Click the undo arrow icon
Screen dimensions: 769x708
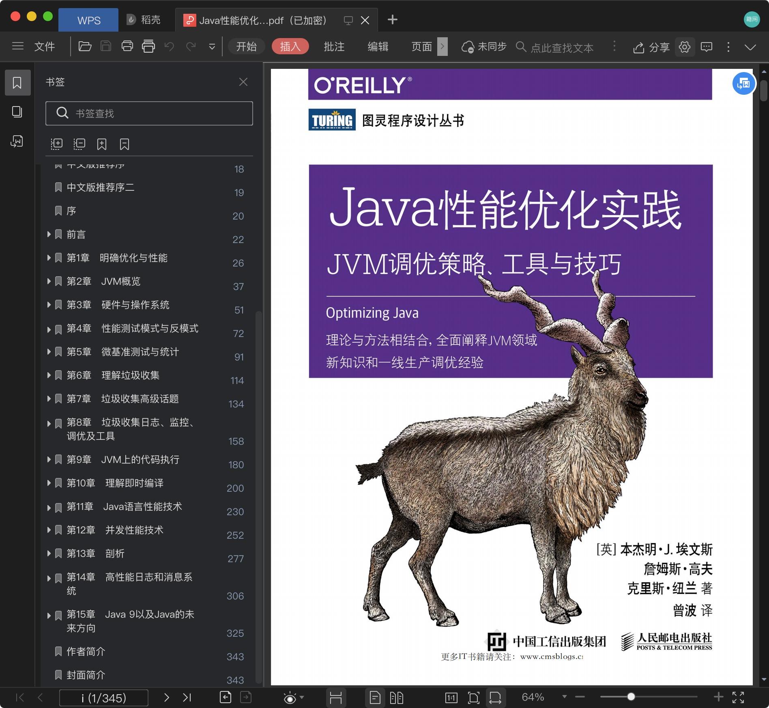coord(169,47)
